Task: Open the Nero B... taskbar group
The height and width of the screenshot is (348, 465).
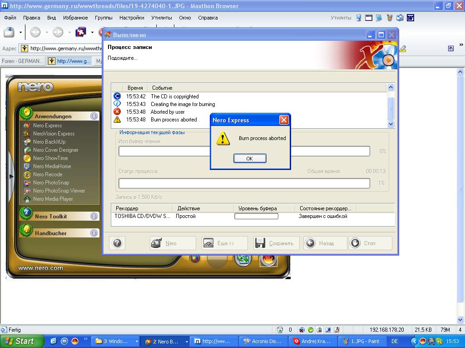Action: [x=164, y=341]
